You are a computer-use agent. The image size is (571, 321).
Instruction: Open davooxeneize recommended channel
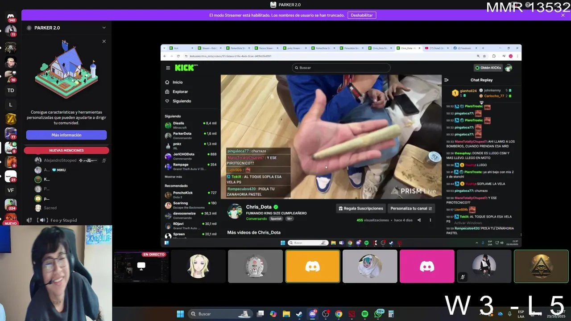(191, 215)
